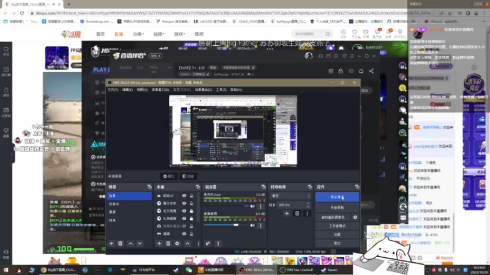490x275 pixels.
Task: Expand the 分类 dropdown in Douyu navigation
Action: [138, 34]
